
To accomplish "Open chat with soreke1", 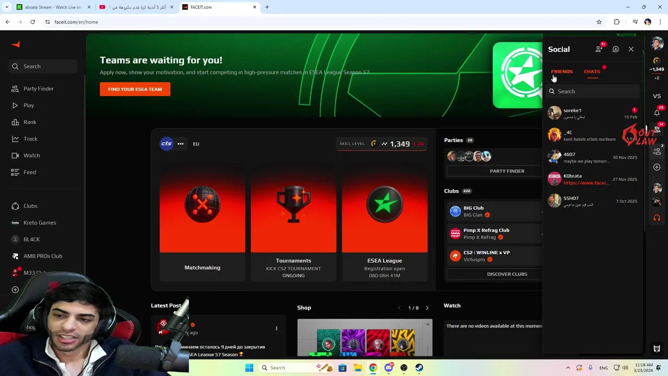I will click(592, 113).
